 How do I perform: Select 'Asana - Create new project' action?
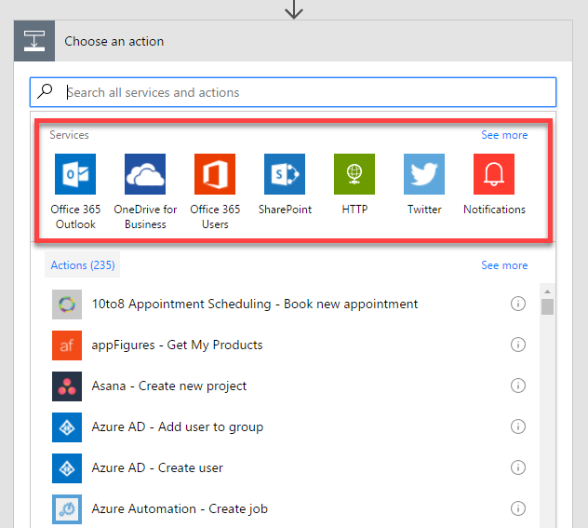(169, 386)
